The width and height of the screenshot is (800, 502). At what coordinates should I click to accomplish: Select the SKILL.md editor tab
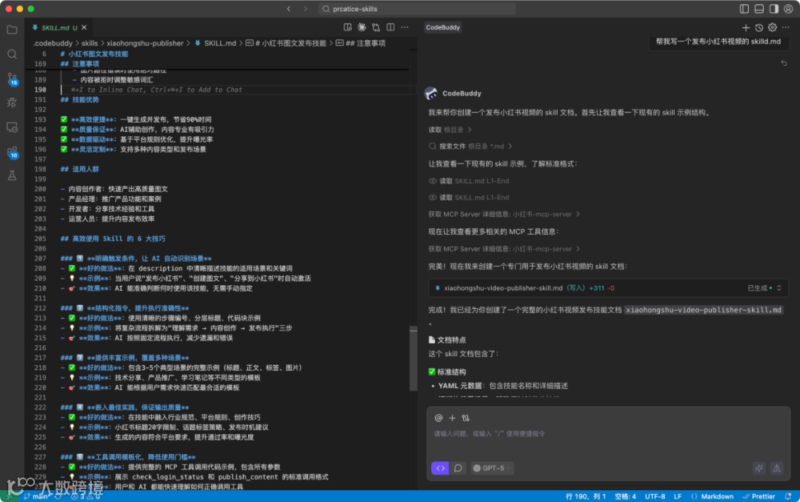tap(55, 27)
